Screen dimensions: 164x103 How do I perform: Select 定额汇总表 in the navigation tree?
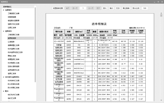[x=12, y=28]
